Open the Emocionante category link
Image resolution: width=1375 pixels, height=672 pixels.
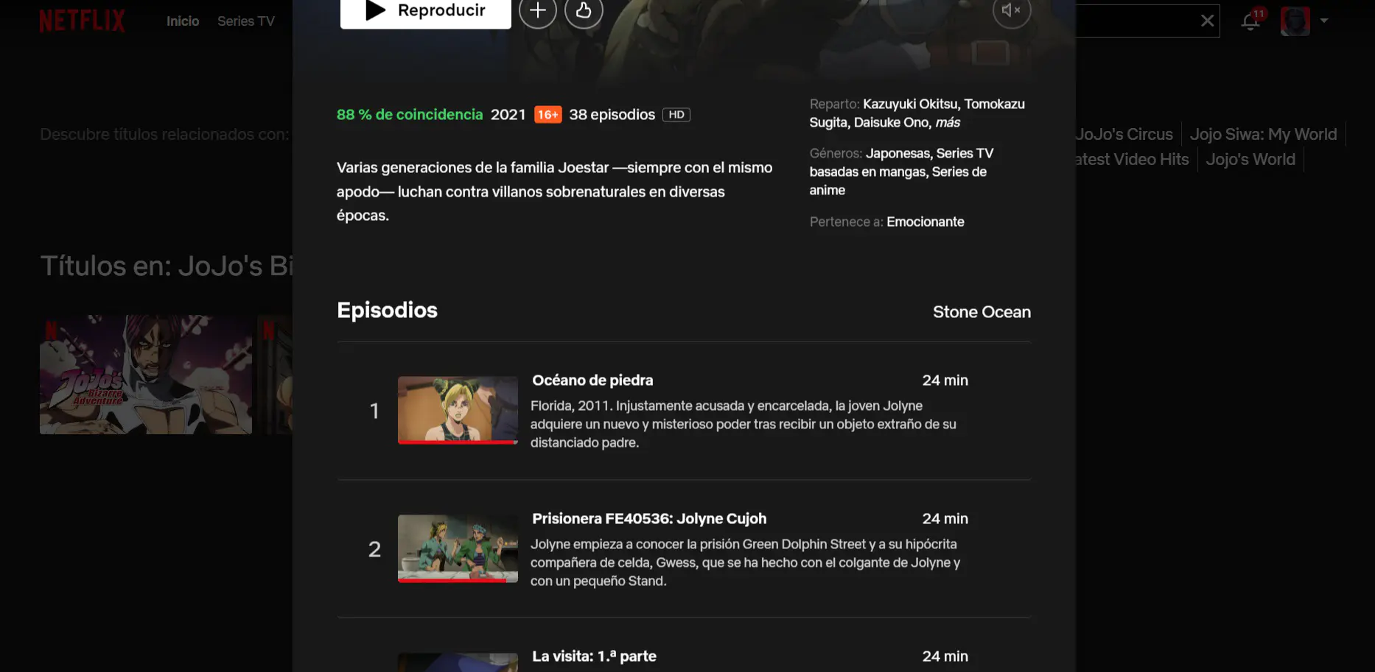pos(926,222)
